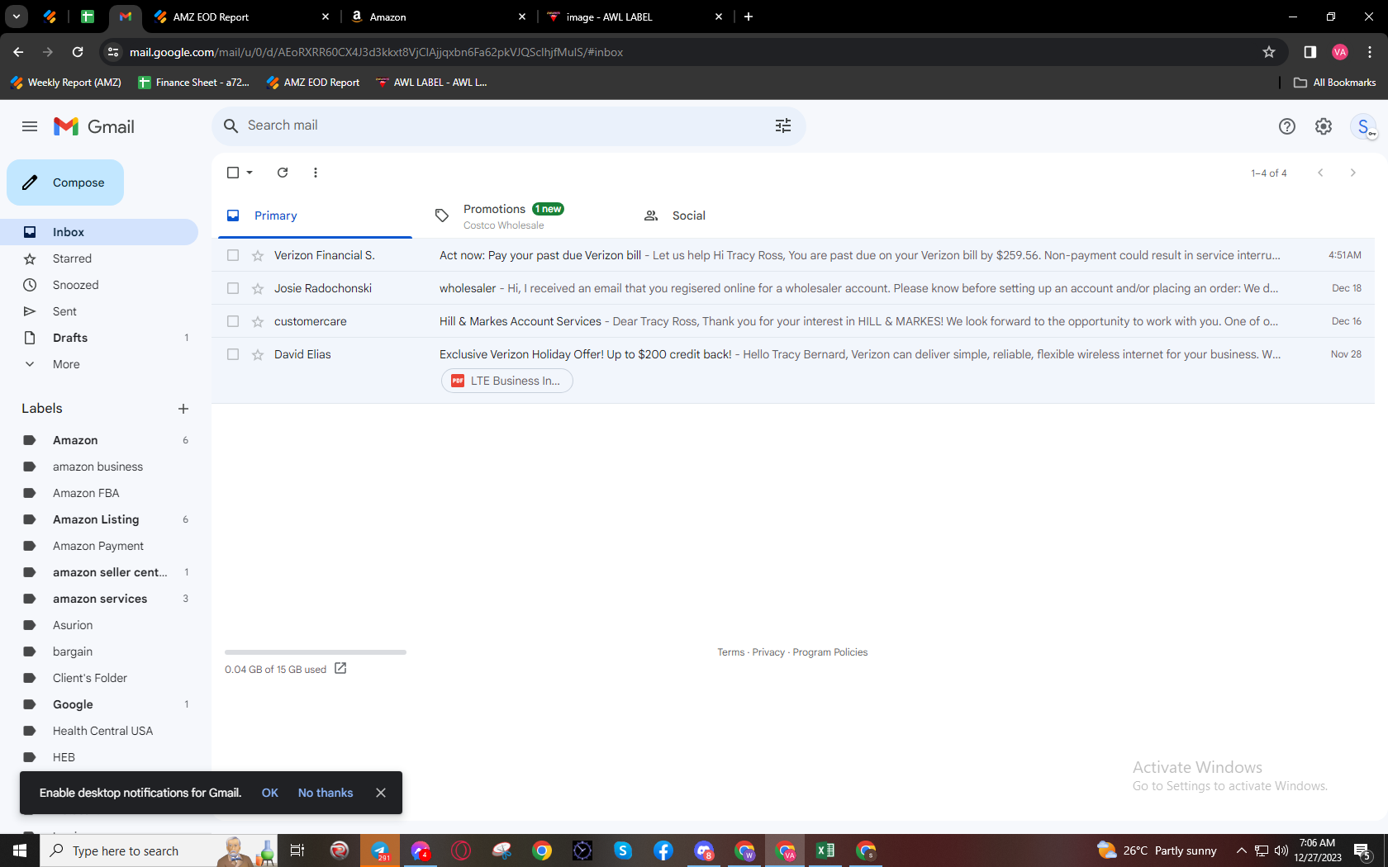Click No thanks on notification prompt
Viewport: 1388px width, 867px height.
click(326, 793)
